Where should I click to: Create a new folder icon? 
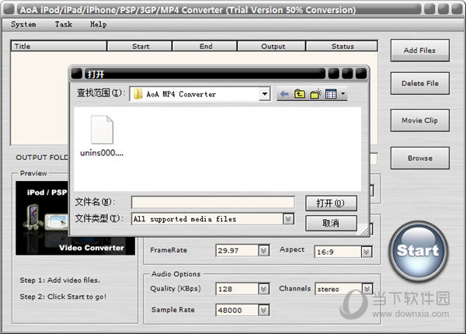coord(315,94)
